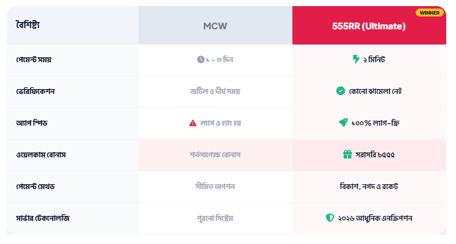Click the lightning bolt icon beside ২ মিনিট
456x244 pixels.
[356, 59]
